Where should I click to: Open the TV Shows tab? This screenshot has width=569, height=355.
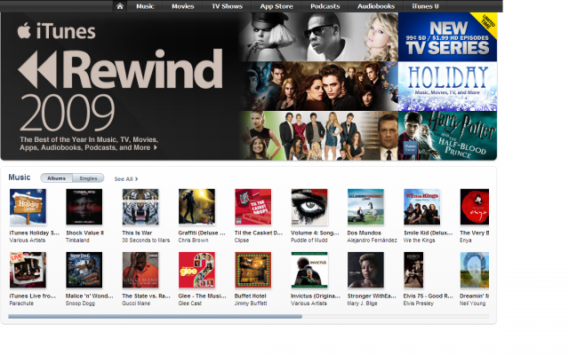click(x=227, y=6)
